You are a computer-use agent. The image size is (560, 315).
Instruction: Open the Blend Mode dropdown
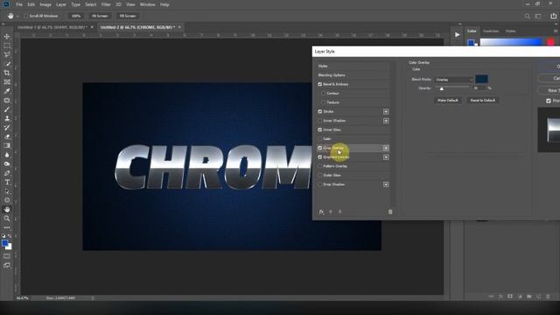tap(453, 80)
